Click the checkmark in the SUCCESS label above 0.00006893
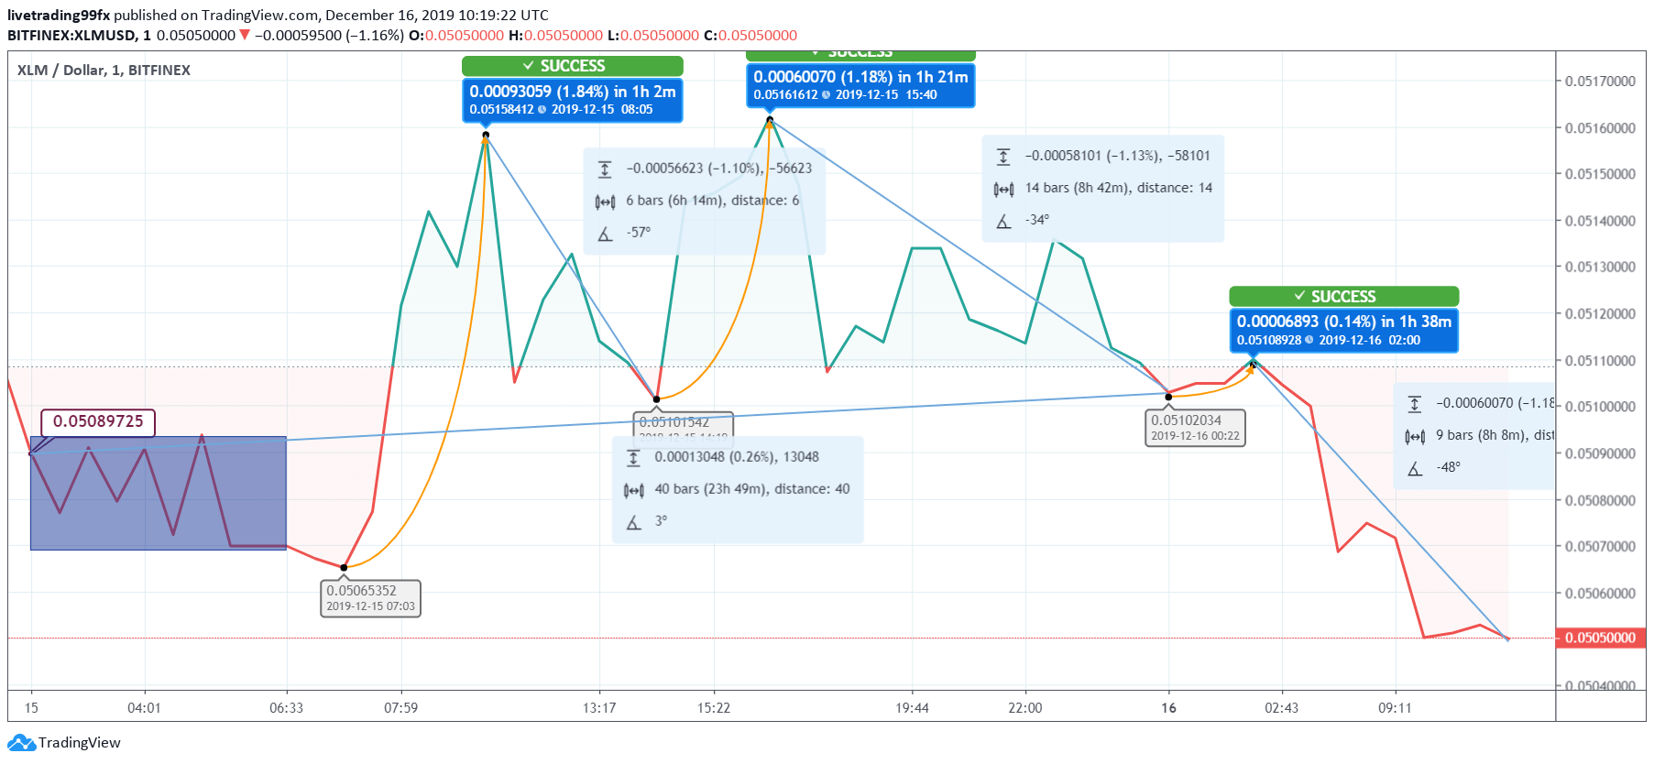The height and width of the screenshot is (764, 1654). [x=1299, y=296]
